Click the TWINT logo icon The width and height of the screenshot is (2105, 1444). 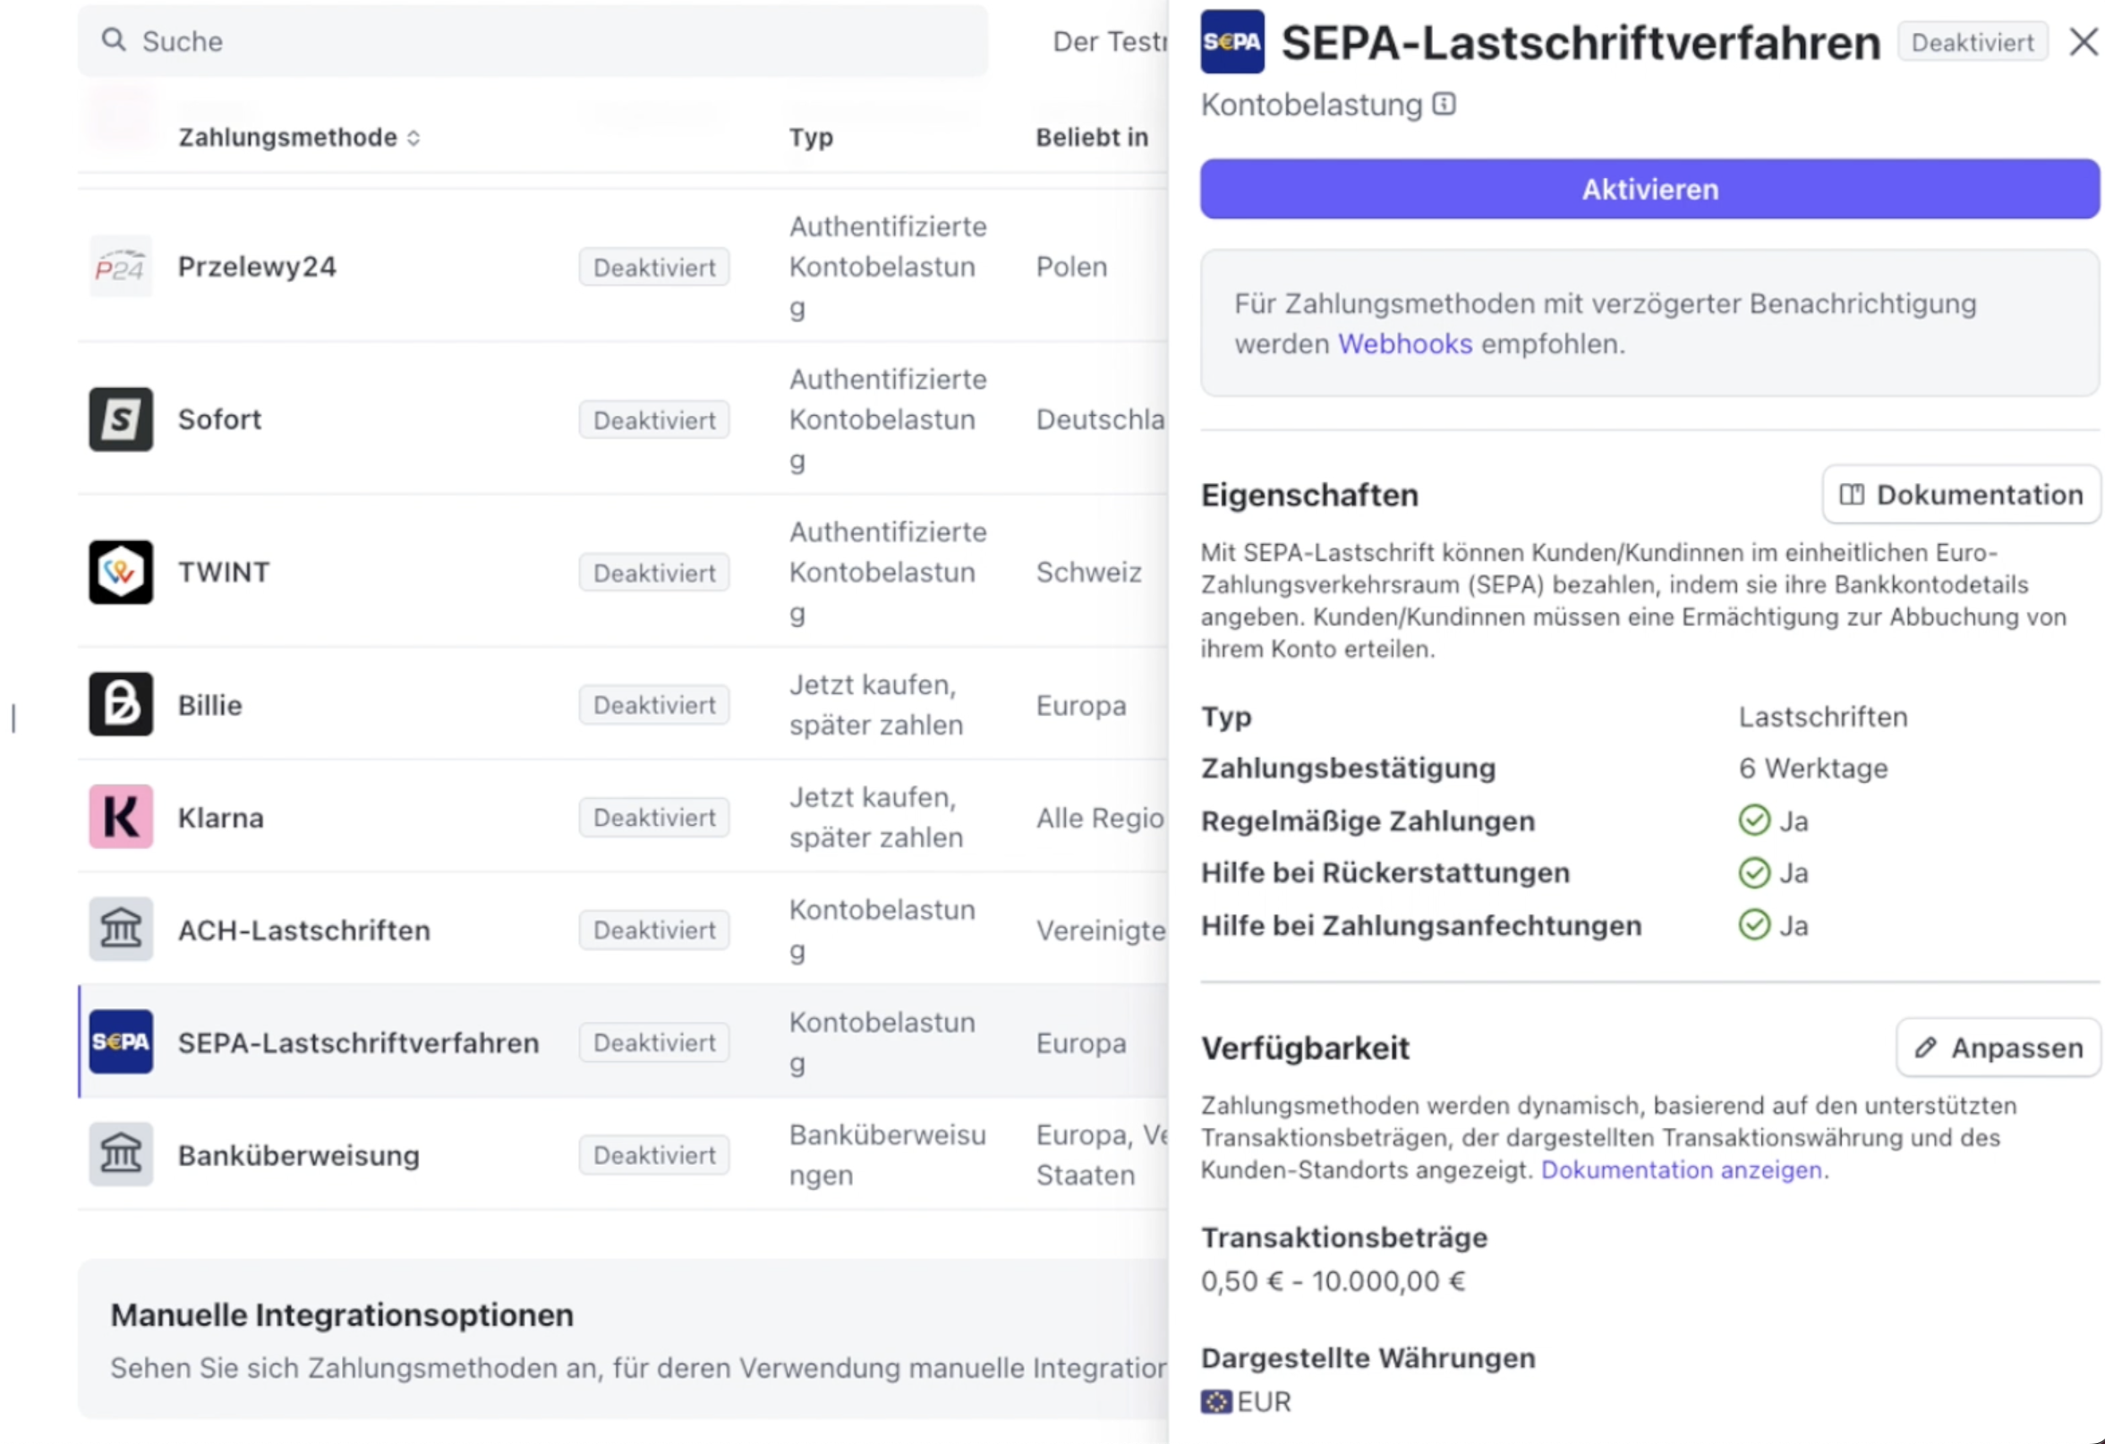click(x=121, y=573)
